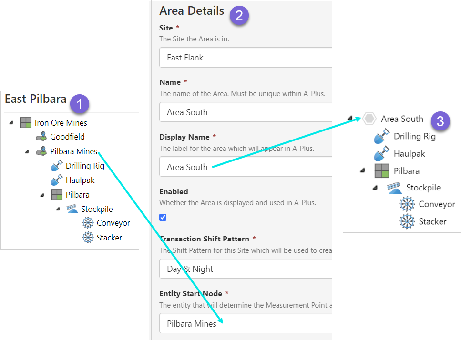Select Pilbara Mines label in tree

click(73, 151)
